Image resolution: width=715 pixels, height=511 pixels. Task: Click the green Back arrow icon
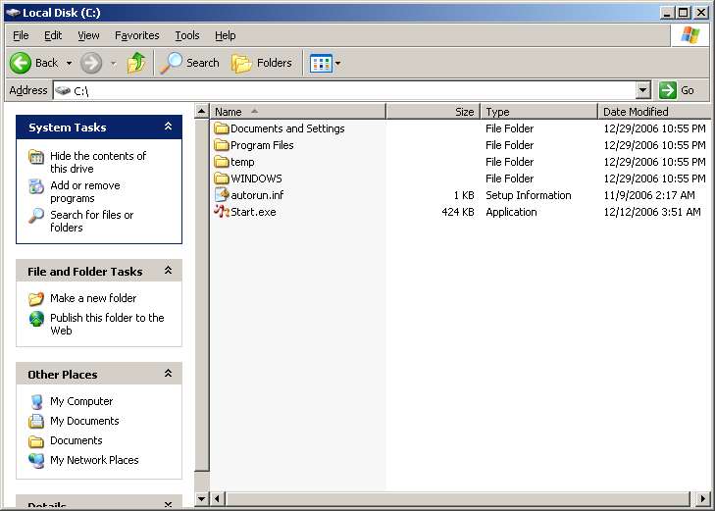[21, 63]
